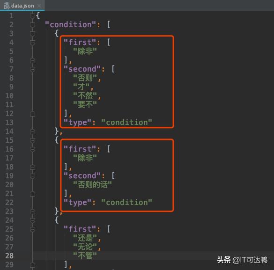Click the closing brace on line 14
The height and width of the screenshot is (270, 274).
click(57, 131)
